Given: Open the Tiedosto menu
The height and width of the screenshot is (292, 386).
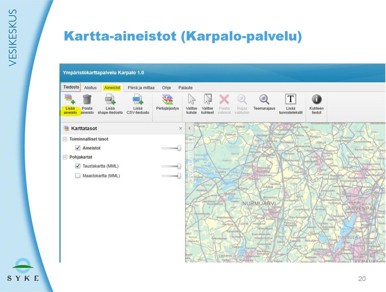Looking at the screenshot, I should tap(71, 87).
